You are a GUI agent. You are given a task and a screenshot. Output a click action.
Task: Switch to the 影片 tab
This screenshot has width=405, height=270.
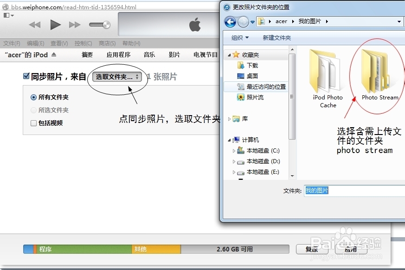click(x=174, y=55)
